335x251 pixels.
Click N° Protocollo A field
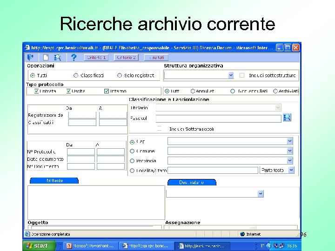click(x=111, y=152)
